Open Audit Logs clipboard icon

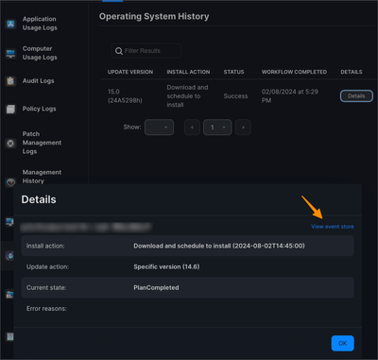[10, 81]
